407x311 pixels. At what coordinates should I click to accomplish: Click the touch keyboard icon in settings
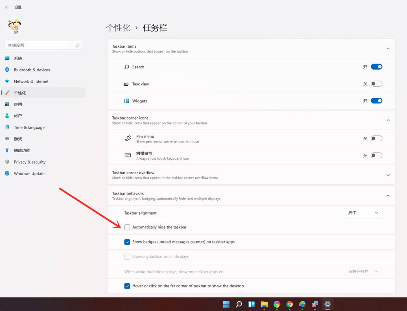click(x=127, y=155)
